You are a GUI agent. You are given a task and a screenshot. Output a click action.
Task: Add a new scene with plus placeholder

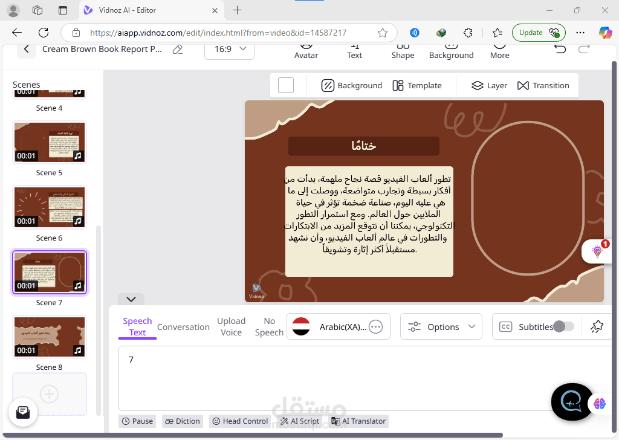click(50, 394)
